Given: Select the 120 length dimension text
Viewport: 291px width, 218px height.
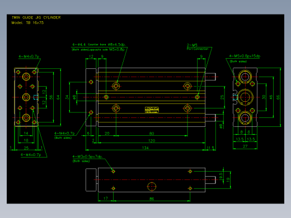Looking at the screenshot, I should [x=152, y=140].
